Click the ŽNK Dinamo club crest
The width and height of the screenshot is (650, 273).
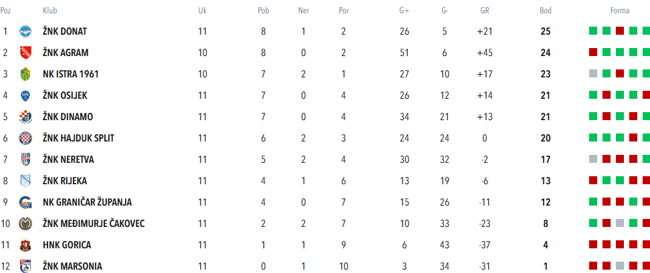tap(25, 117)
